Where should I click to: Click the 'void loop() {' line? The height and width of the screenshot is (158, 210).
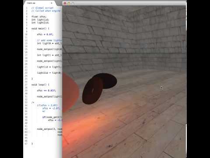click(x=40, y=85)
